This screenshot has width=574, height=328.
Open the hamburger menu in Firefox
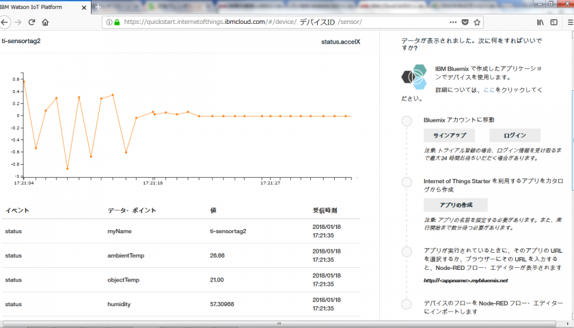click(569, 22)
